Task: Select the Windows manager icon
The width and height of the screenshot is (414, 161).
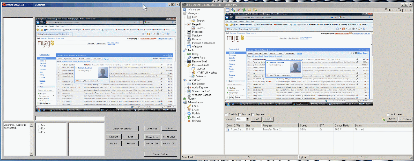Action: coord(189,47)
